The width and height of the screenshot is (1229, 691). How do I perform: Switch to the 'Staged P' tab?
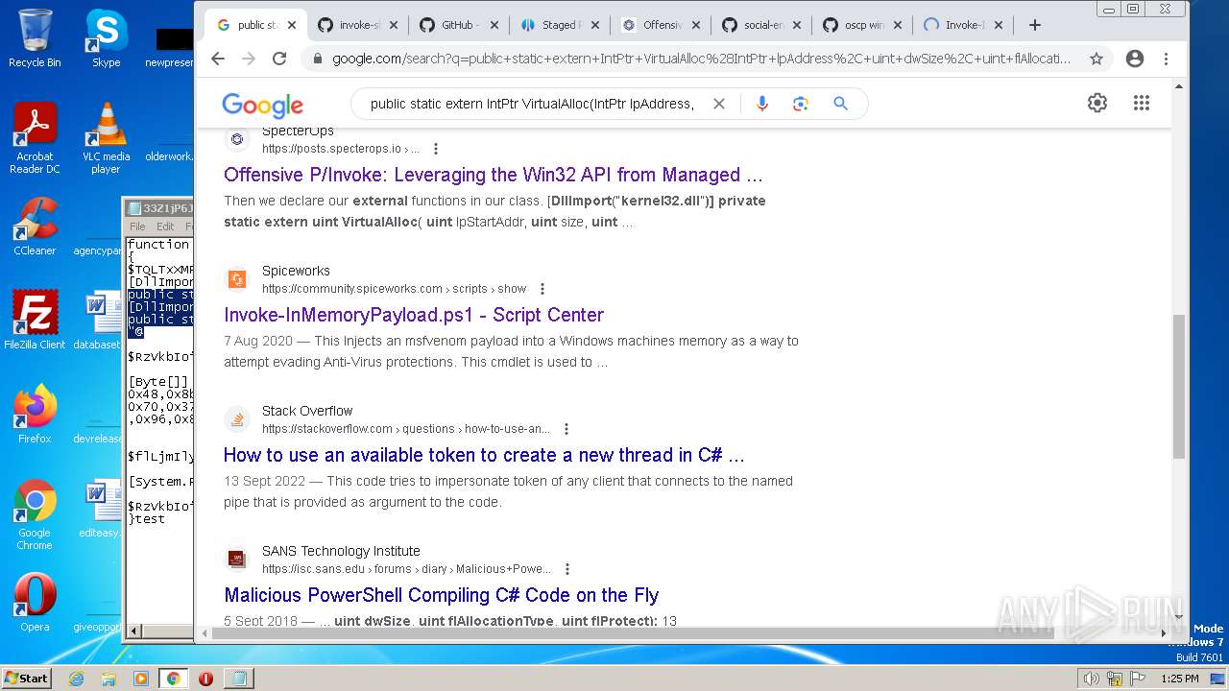(x=559, y=25)
